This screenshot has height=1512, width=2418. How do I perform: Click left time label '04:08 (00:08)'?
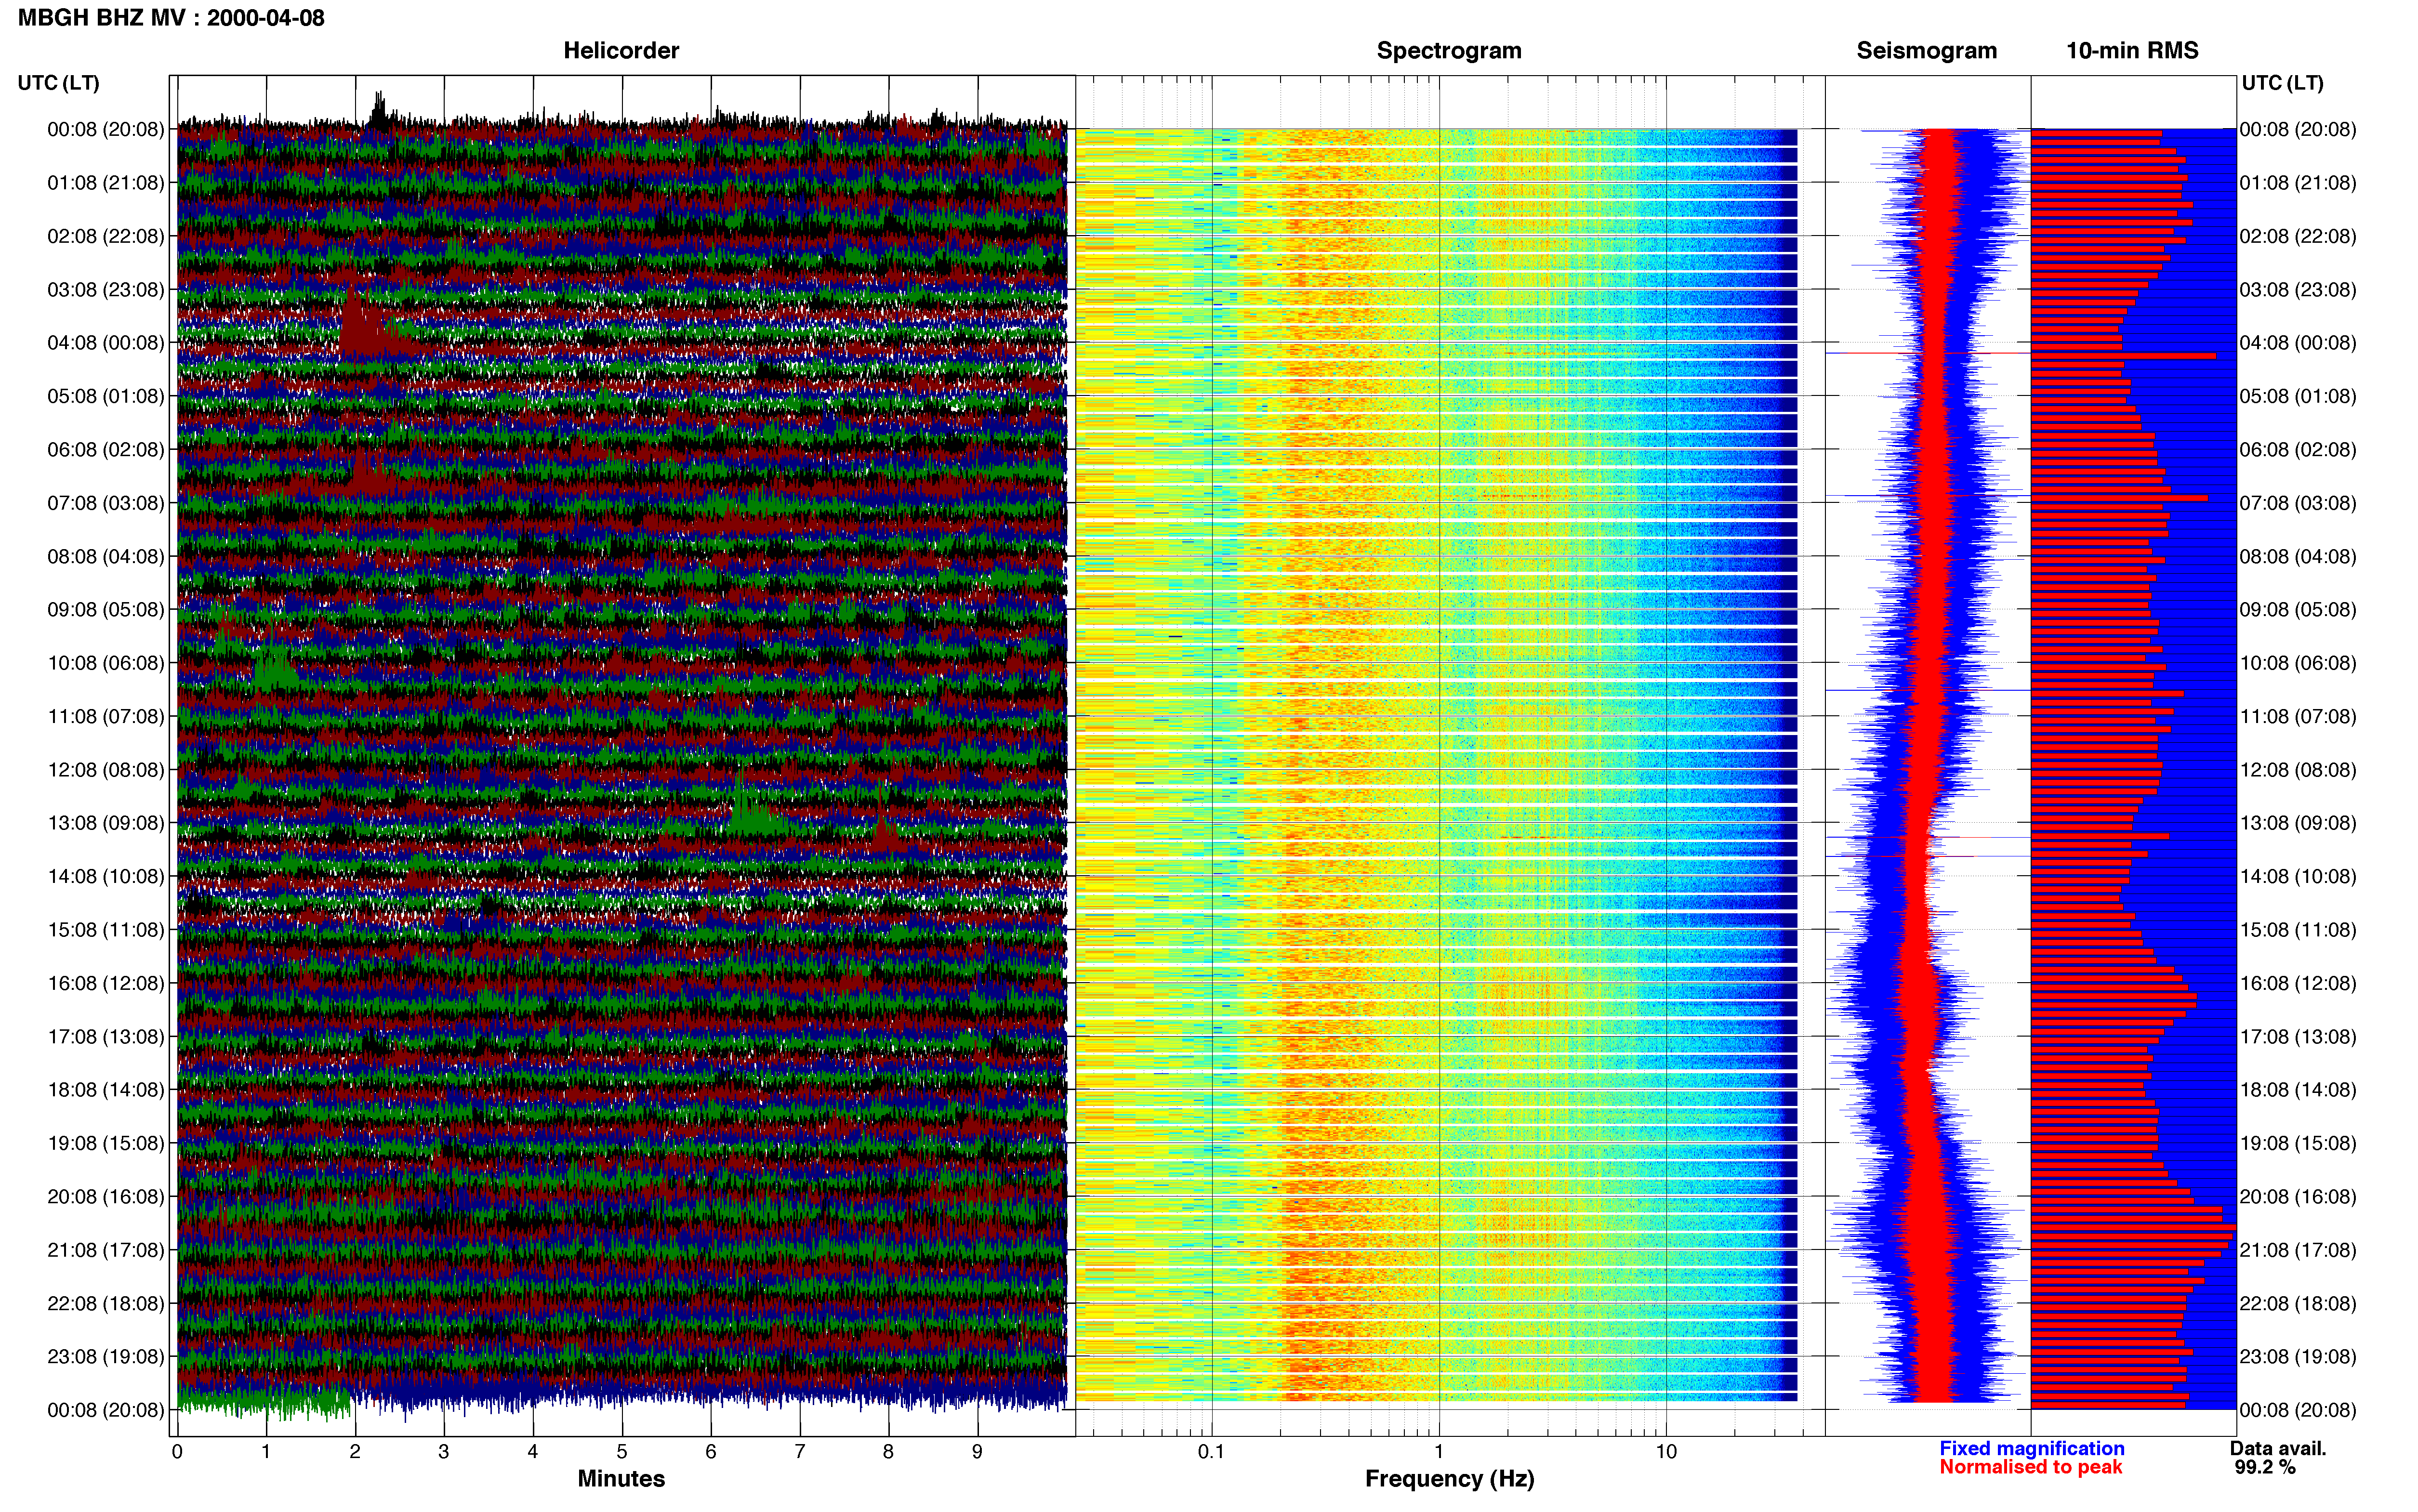[x=106, y=343]
